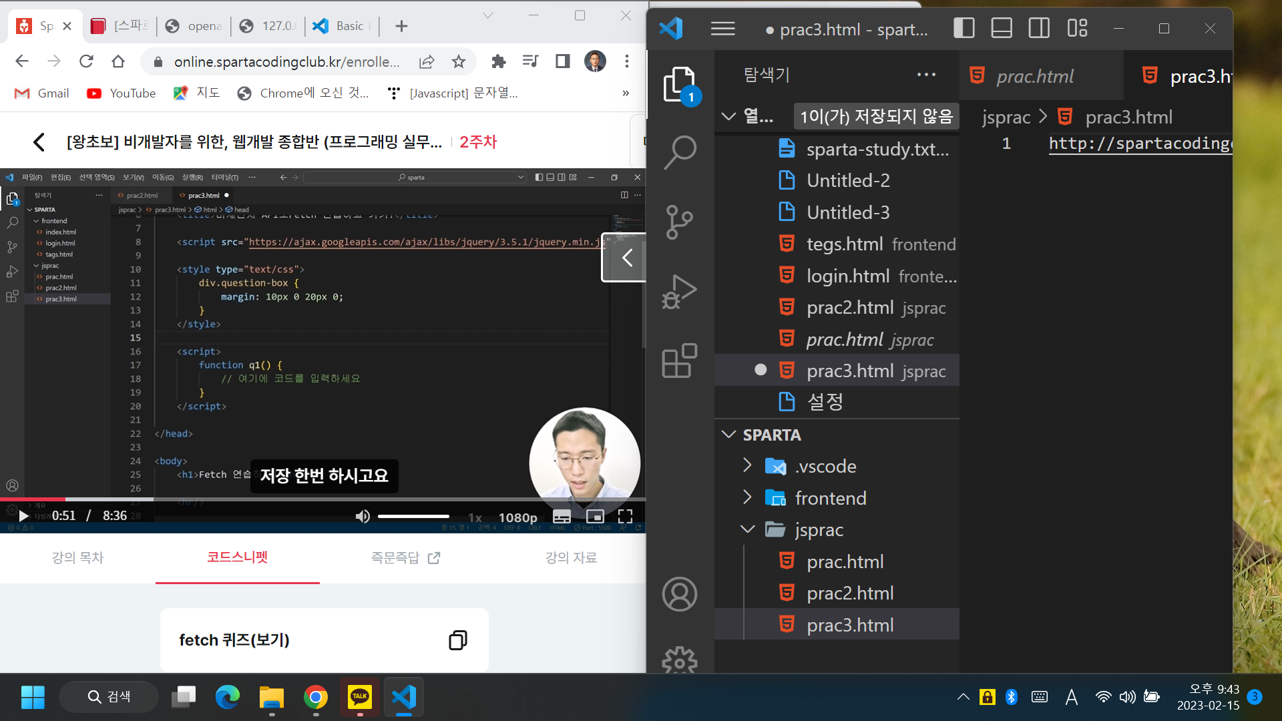Open VS Code Extensions view
The height and width of the screenshot is (721, 1282).
680,360
